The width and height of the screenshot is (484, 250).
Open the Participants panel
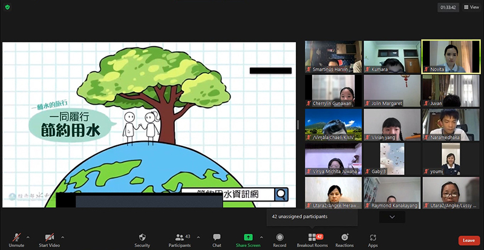180,237
